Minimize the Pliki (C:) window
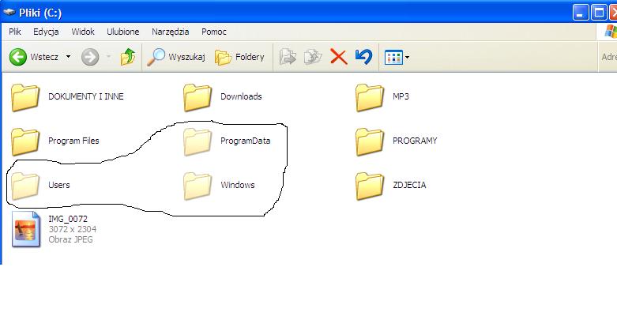 [x=581, y=13]
